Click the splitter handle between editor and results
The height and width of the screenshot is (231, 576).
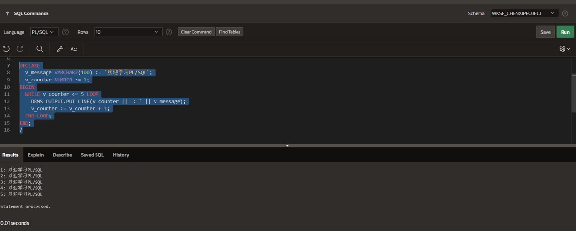[x=288, y=145]
